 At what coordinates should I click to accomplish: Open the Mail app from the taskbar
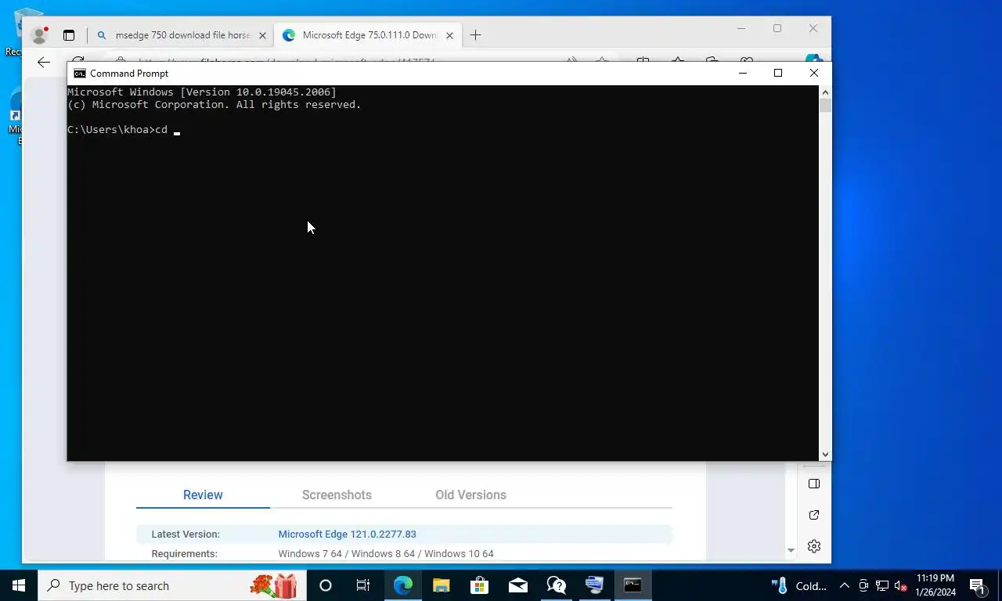[517, 585]
